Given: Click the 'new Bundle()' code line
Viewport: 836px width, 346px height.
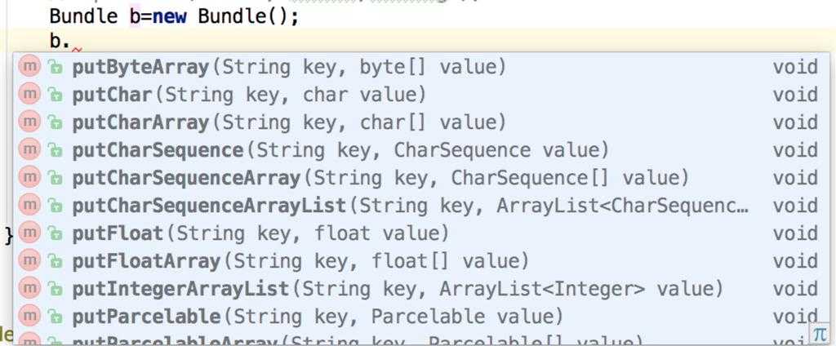Looking at the screenshot, I should tap(174, 16).
